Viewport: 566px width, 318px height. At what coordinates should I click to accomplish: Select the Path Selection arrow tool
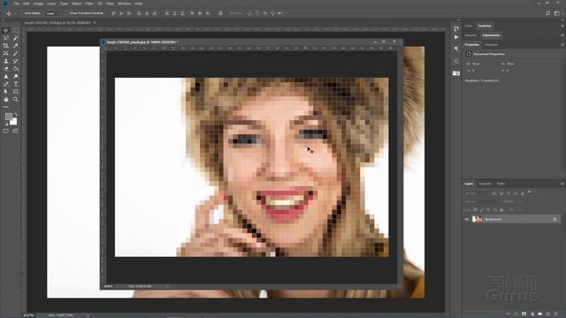(6, 92)
